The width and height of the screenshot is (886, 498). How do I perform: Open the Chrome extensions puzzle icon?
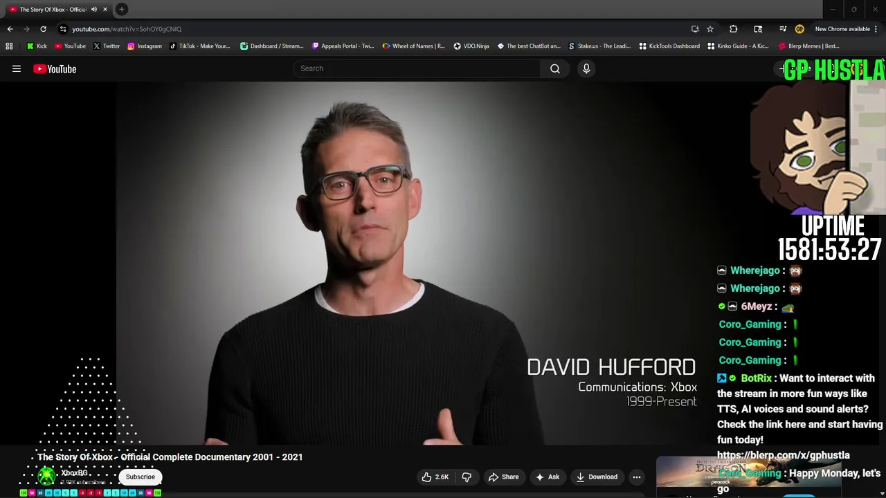tap(734, 29)
